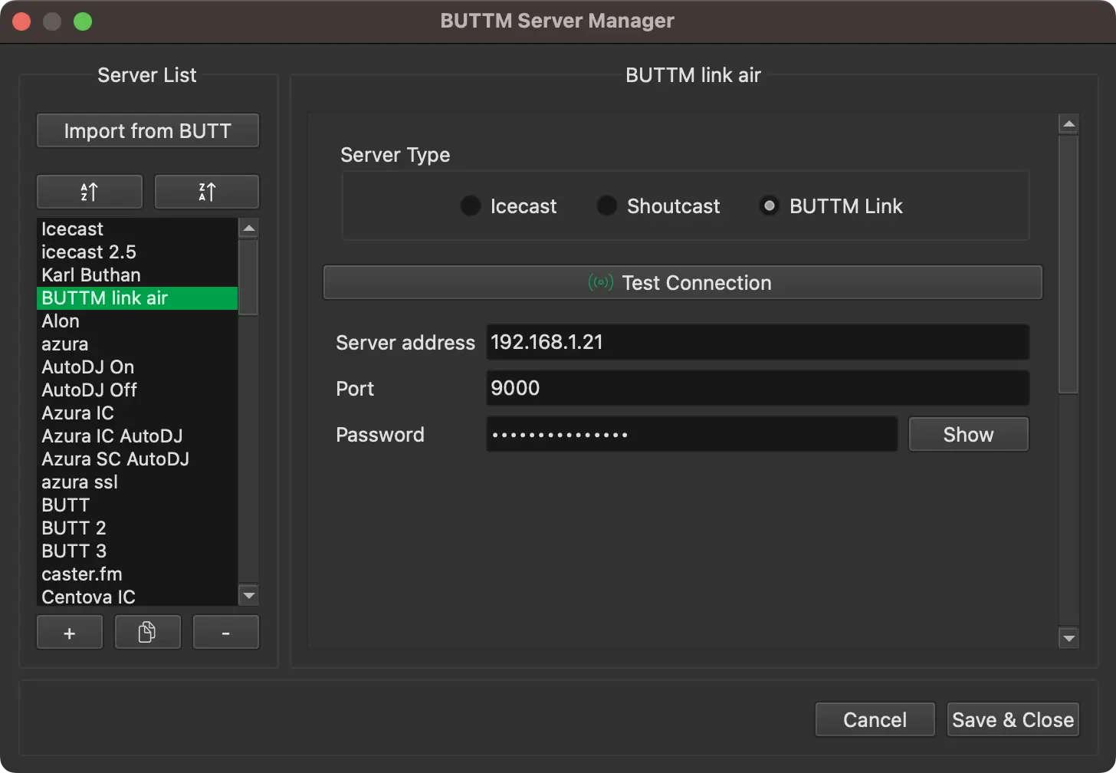Click the settings panel scrollbar thumb
Image resolution: width=1116 pixels, height=773 pixels.
[x=1068, y=265]
